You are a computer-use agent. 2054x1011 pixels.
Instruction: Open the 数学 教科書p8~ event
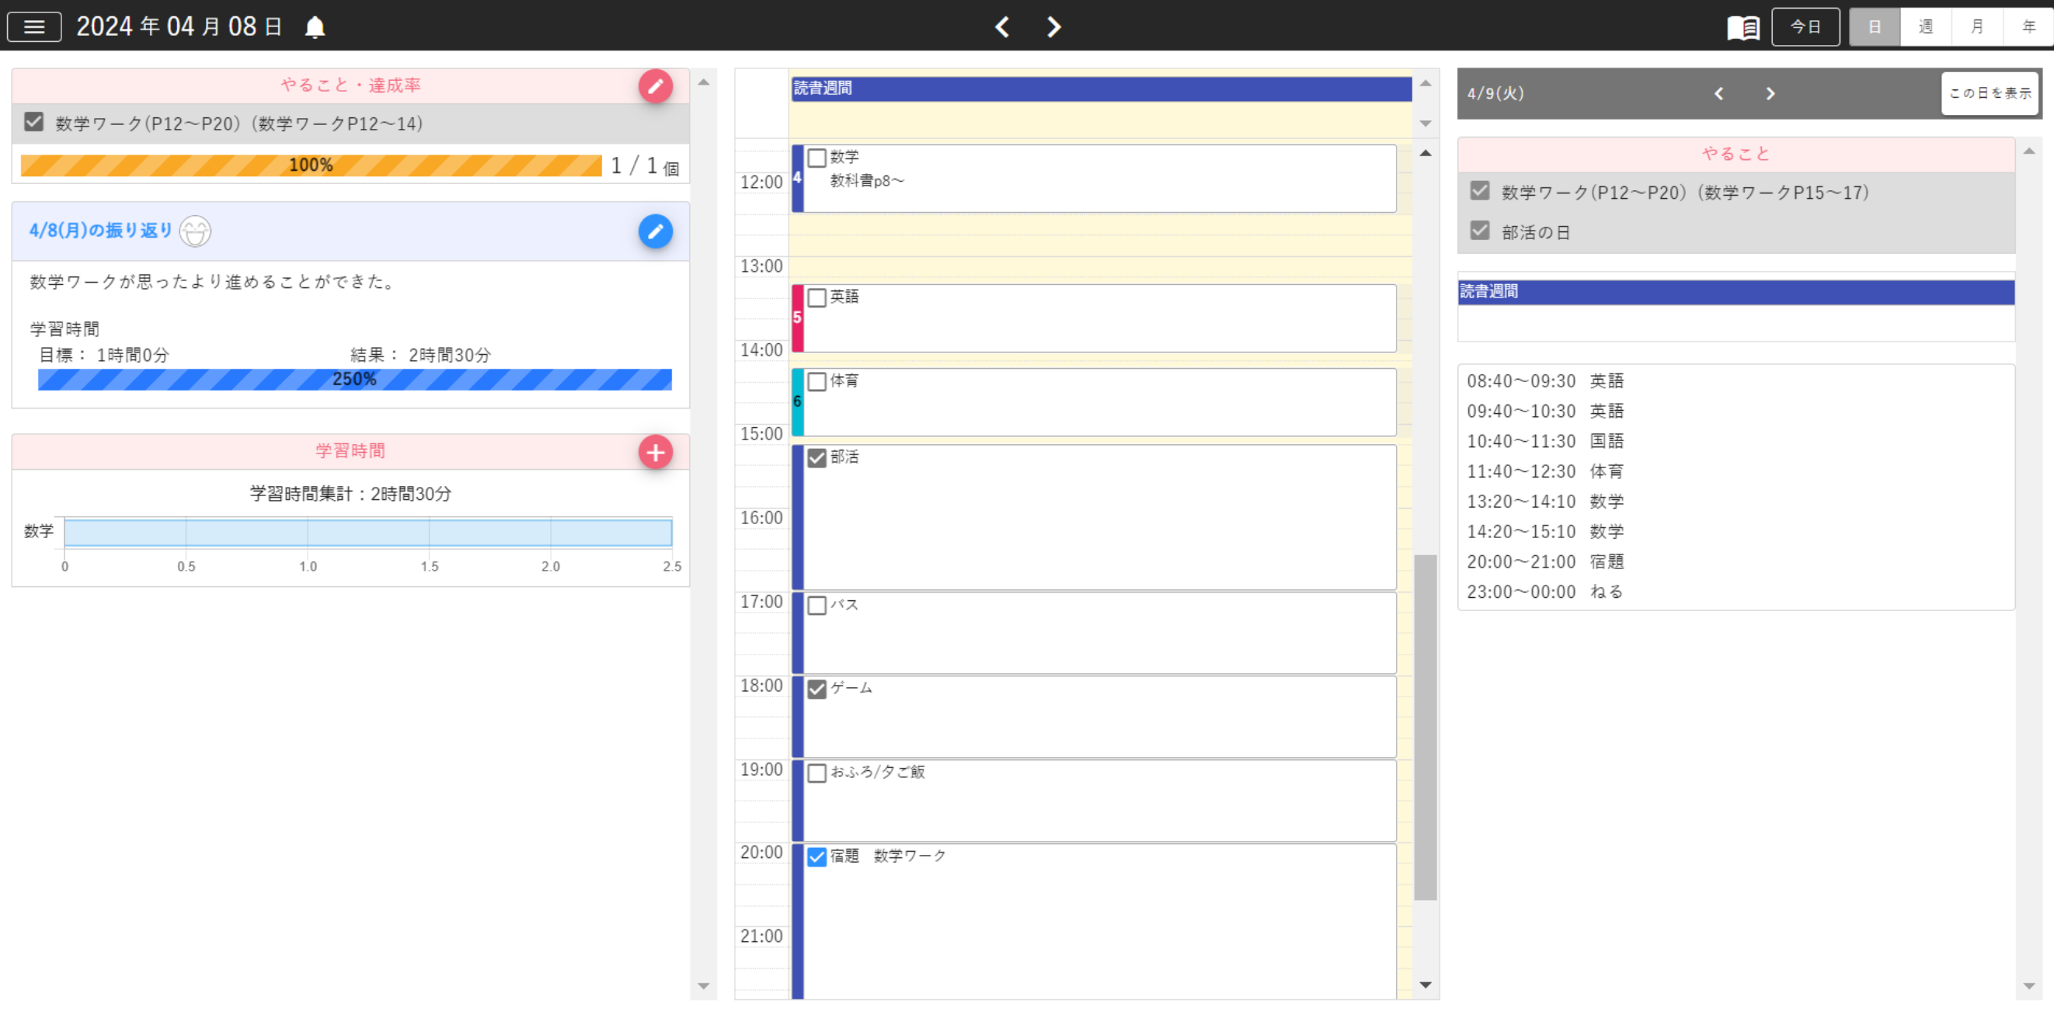1094,179
